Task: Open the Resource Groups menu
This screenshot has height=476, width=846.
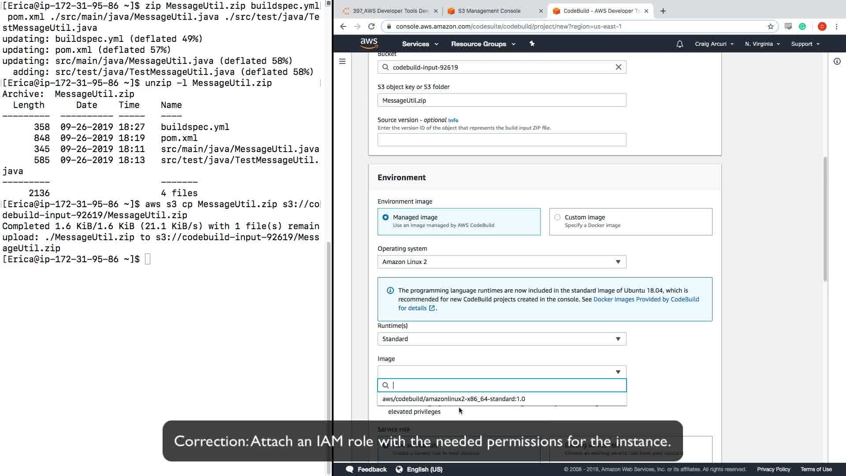Action: 483,44
